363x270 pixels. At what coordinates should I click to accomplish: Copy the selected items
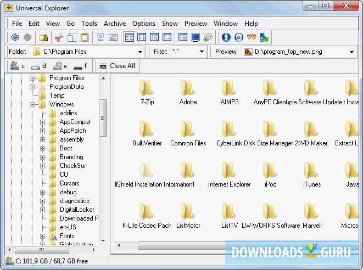point(72,37)
